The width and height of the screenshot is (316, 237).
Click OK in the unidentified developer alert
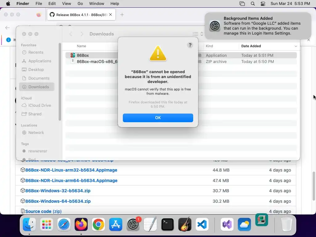tap(158, 118)
